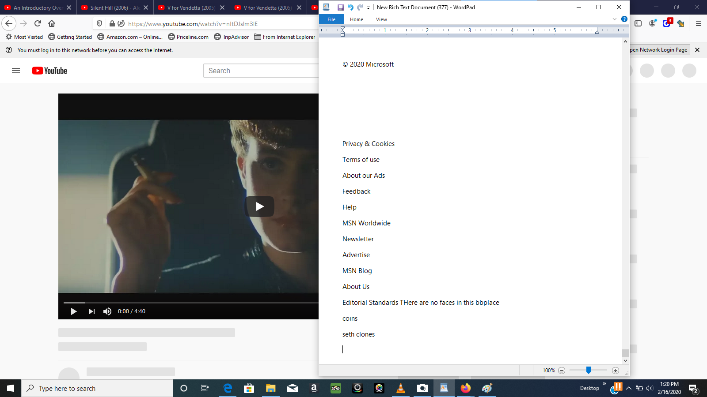This screenshot has height=397, width=707.
Task: Open the WordPad File menu
Action: click(x=331, y=19)
